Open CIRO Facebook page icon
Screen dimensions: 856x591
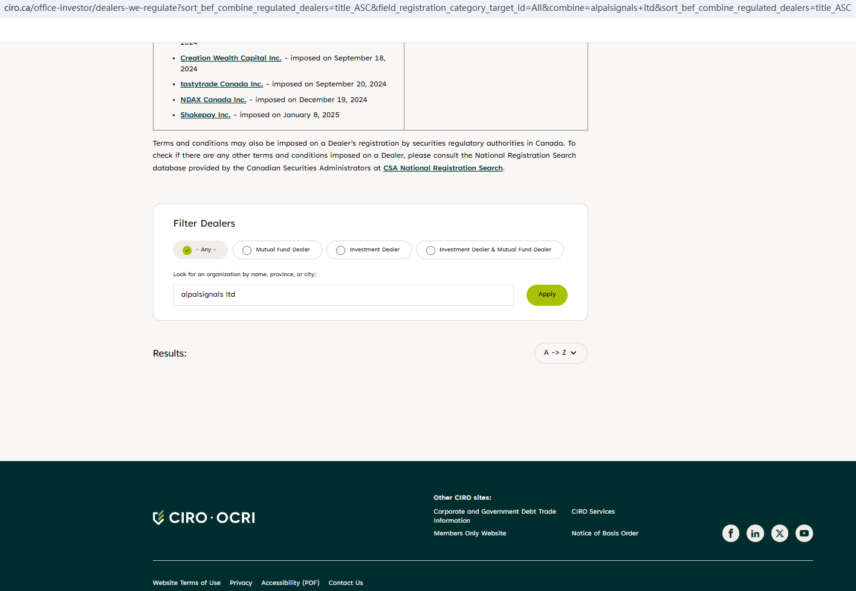click(731, 533)
